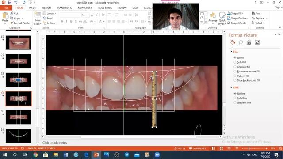Collapse the FILL section
This screenshot has width=283, height=159.
tap(231, 52)
